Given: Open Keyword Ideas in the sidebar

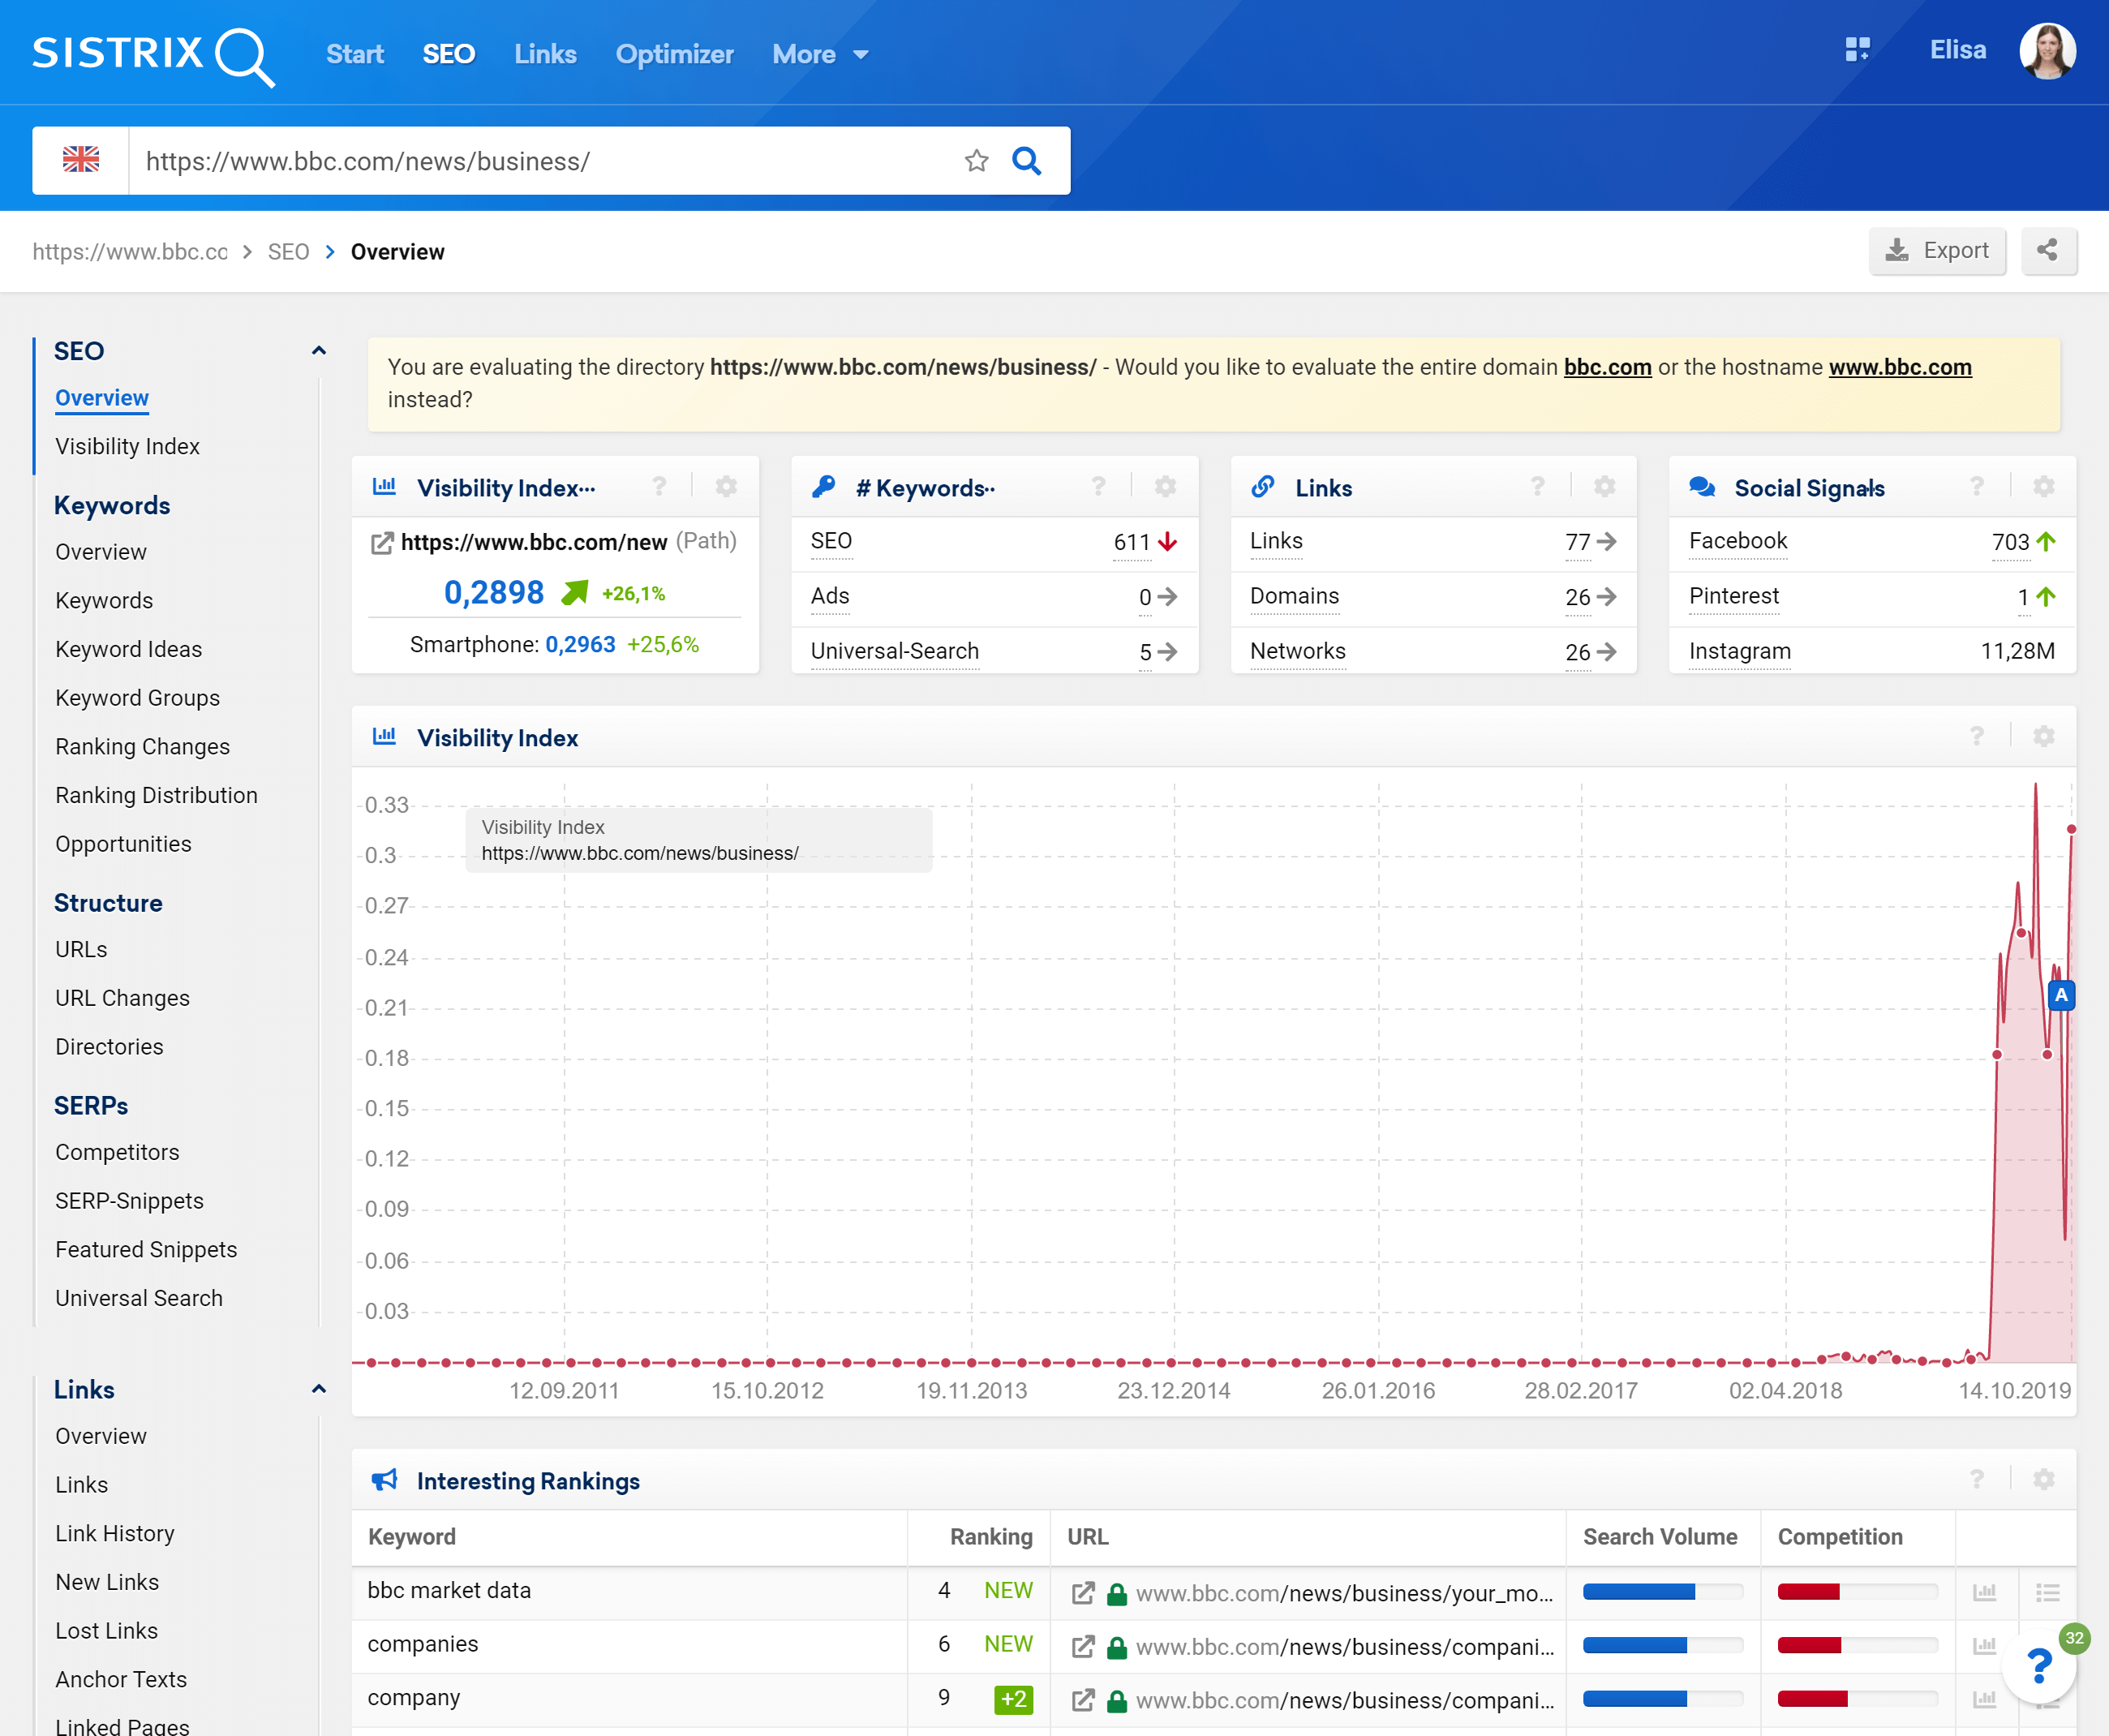Looking at the screenshot, I should pyautogui.click(x=128, y=649).
